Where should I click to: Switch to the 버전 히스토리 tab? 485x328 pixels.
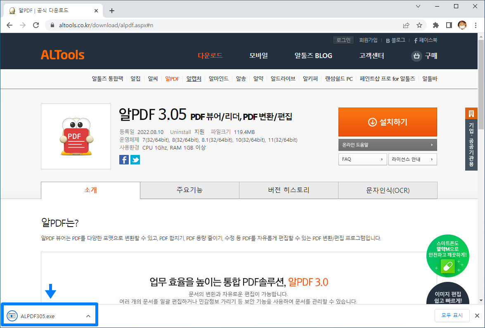(x=289, y=190)
